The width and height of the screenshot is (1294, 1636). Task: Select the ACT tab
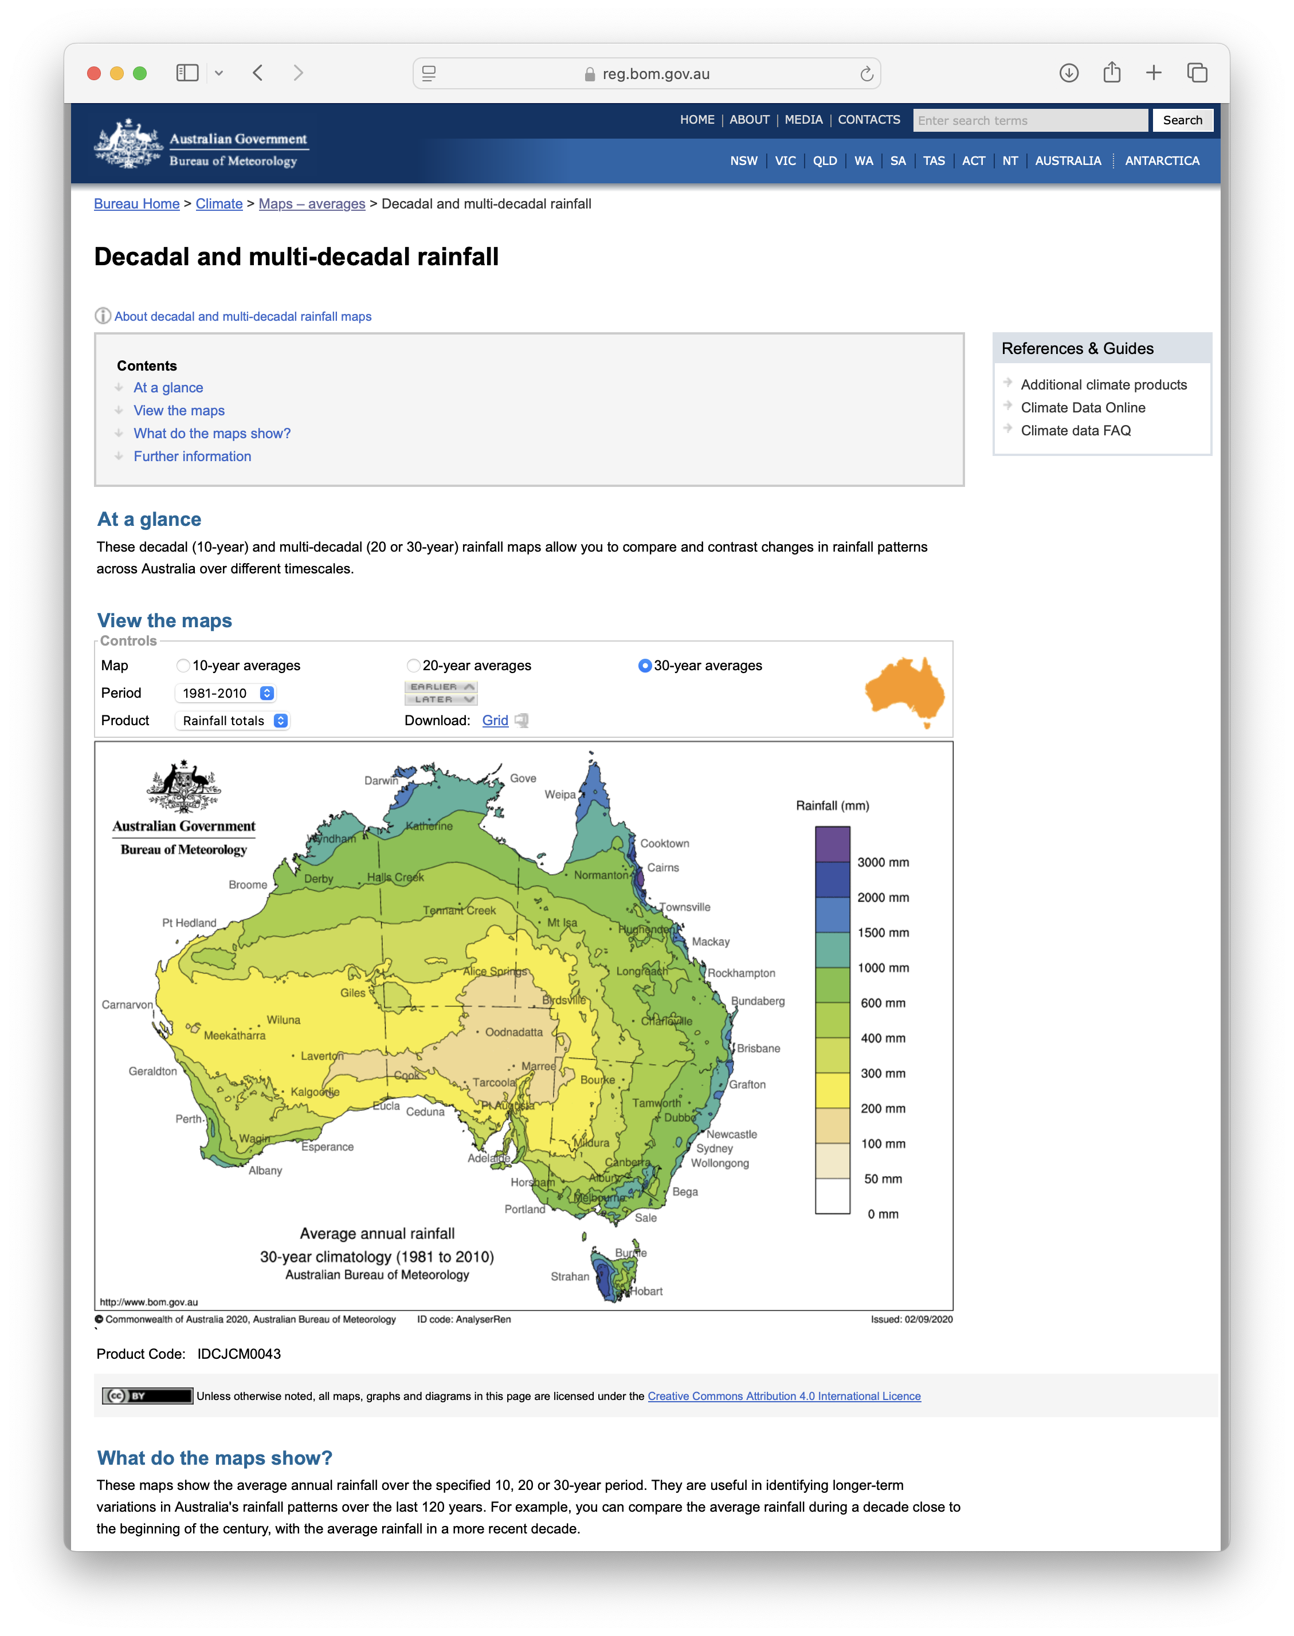[x=974, y=160]
